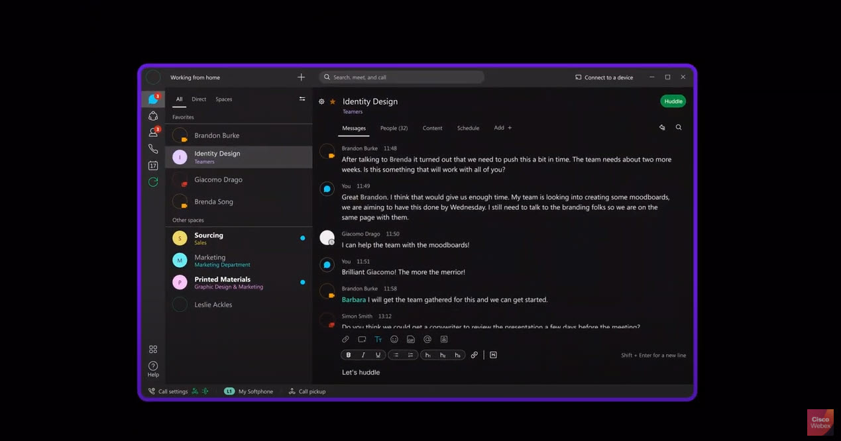The image size is (841, 441).
Task: Toggle italic formatting in composer
Action: (363, 355)
